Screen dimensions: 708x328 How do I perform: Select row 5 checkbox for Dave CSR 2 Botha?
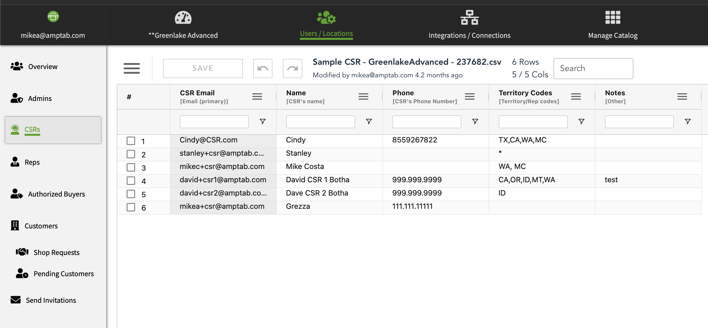pyautogui.click(x=131, y=194)
